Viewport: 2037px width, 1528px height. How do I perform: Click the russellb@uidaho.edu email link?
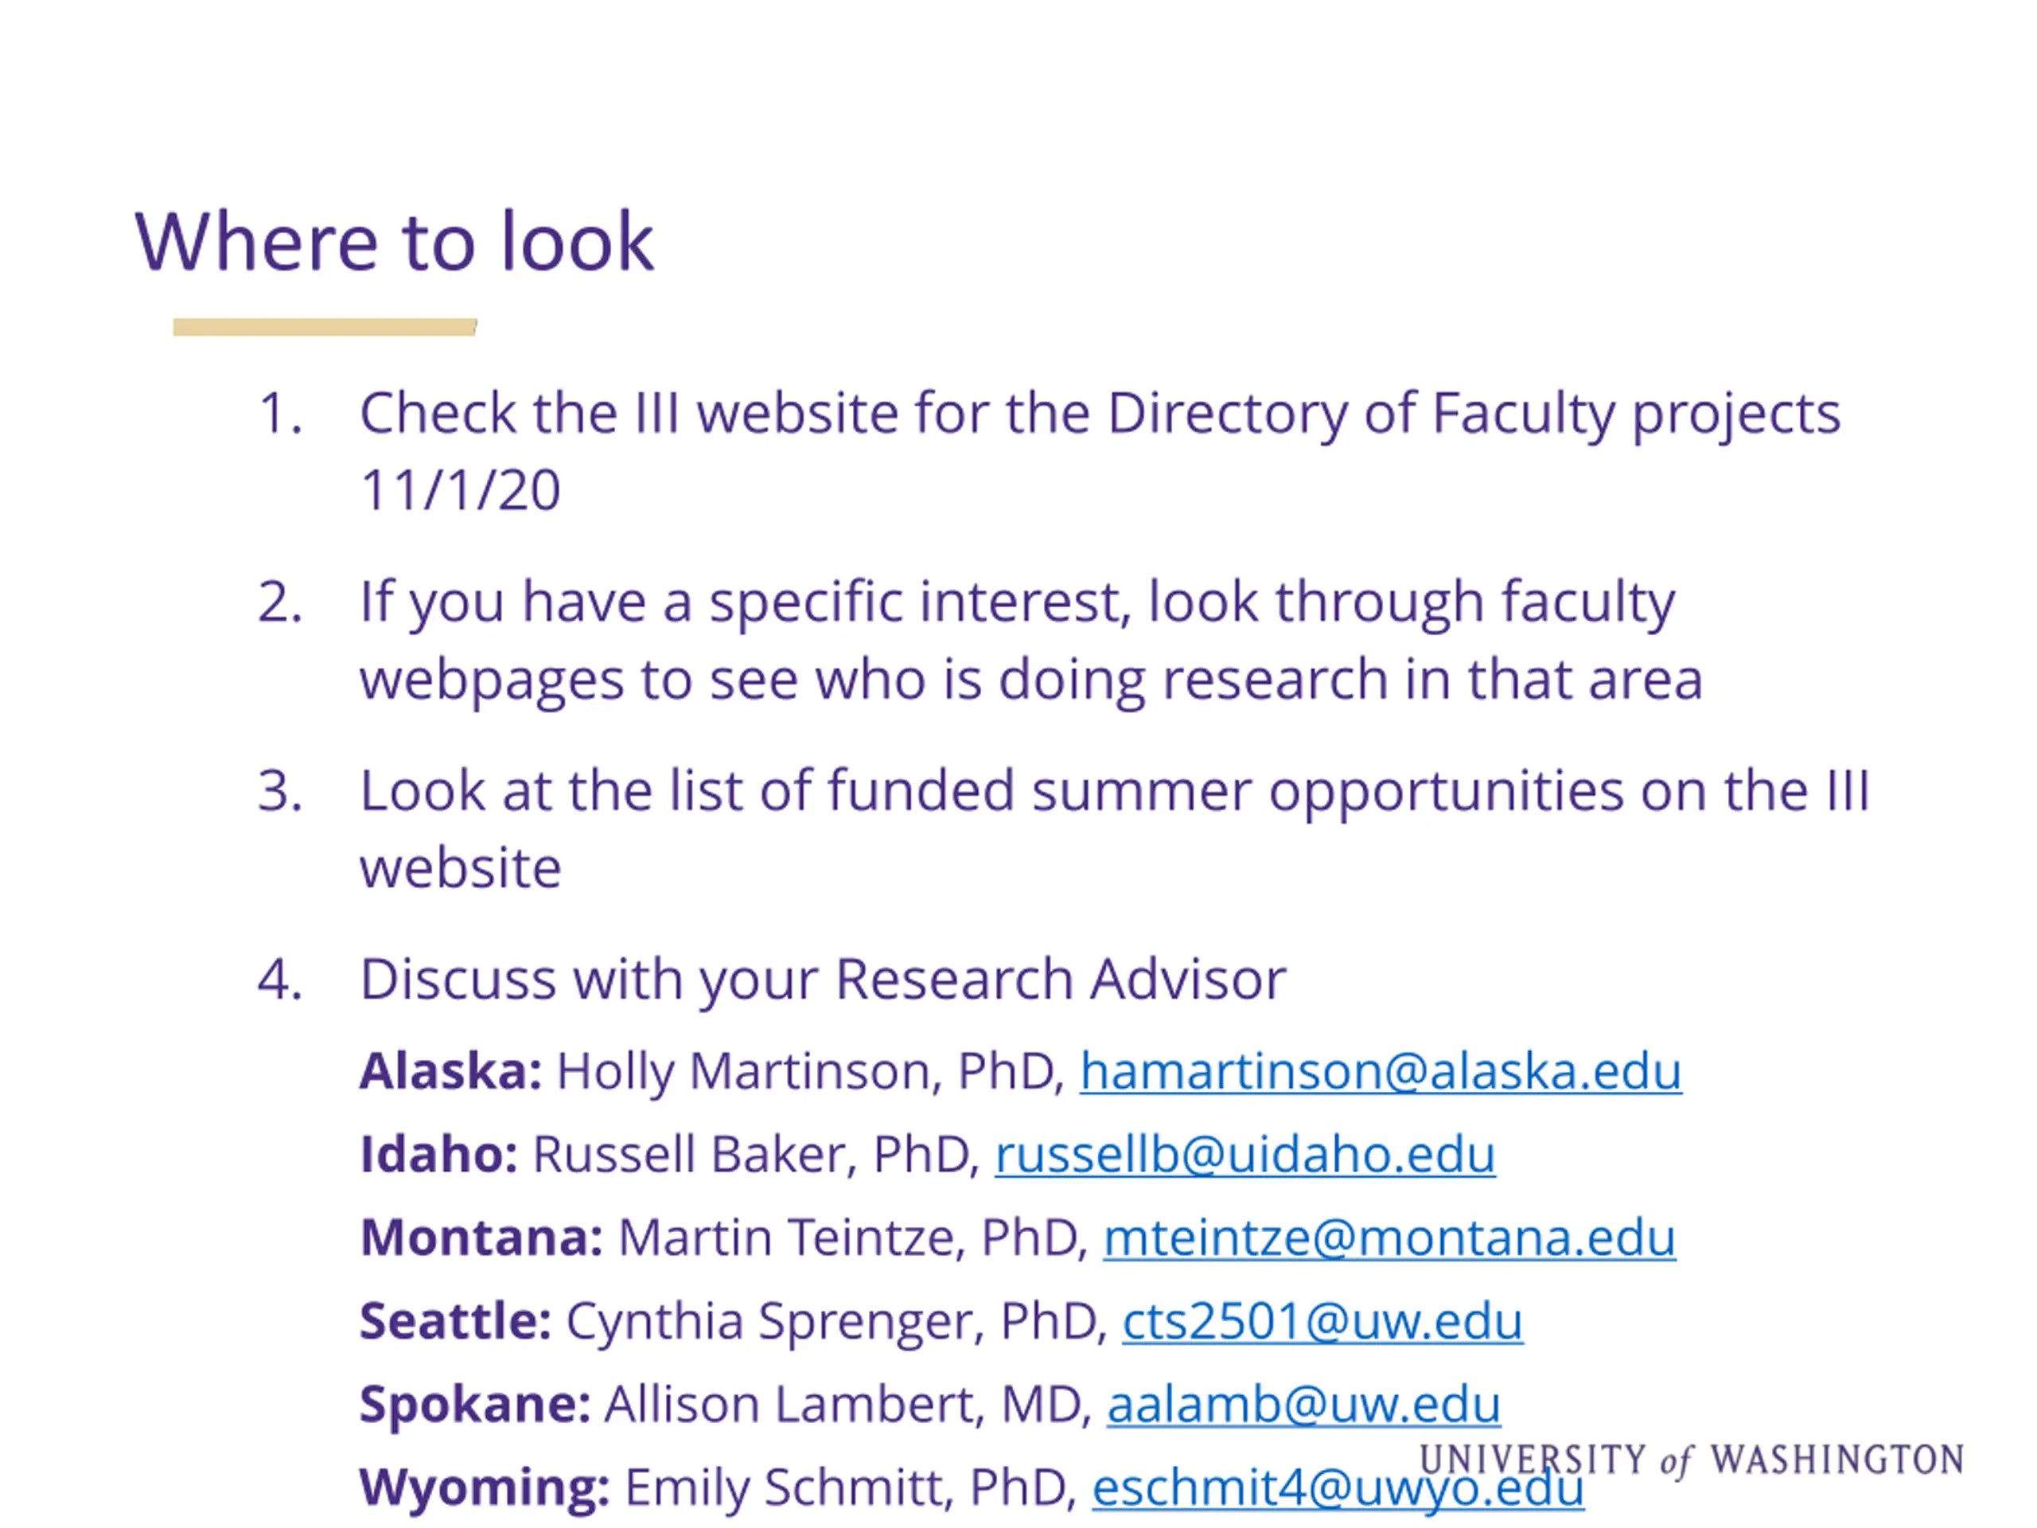[1244, 1154]
